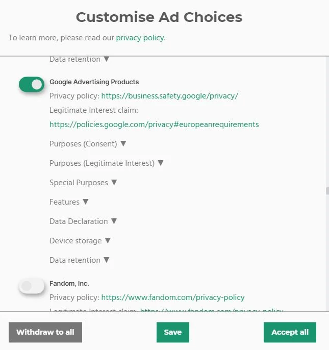This screenshot has height=350, width=329.
Task: Expand the Features section
Action: [x=69, y=202]
